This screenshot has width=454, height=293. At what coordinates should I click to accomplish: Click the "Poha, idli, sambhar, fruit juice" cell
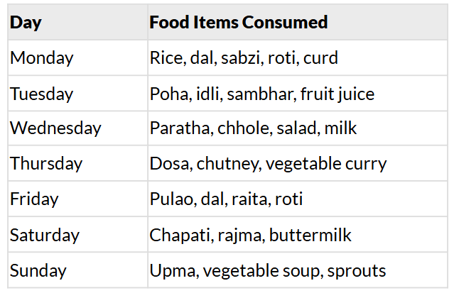(x=261, y=94)
